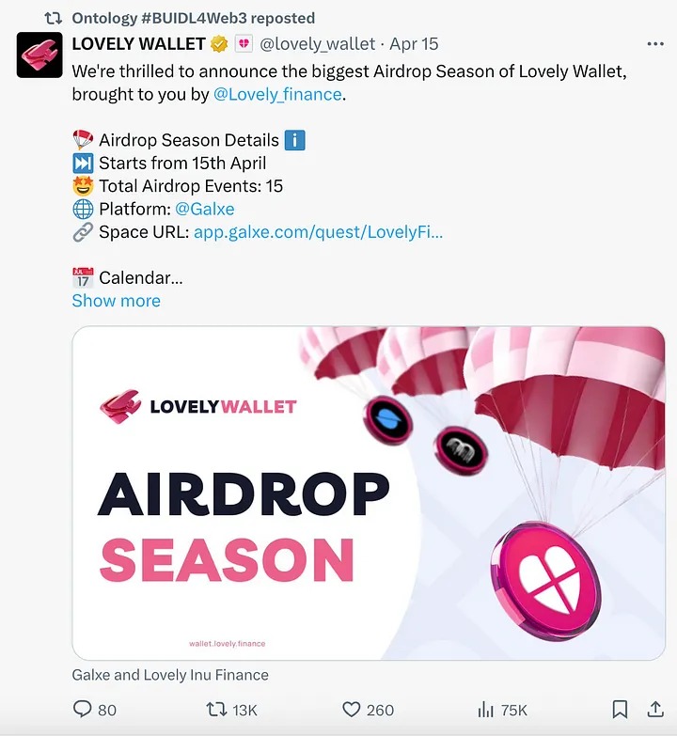View analytics via the 75K views icon
677x736 pixels.
click(x=485, y=710)
